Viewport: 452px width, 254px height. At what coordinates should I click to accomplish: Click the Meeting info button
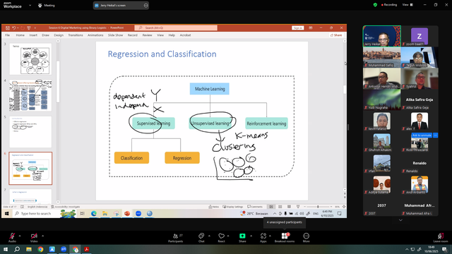tap(47, 5)
